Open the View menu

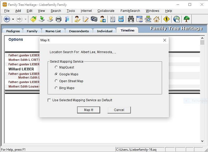tap(41, 11)
